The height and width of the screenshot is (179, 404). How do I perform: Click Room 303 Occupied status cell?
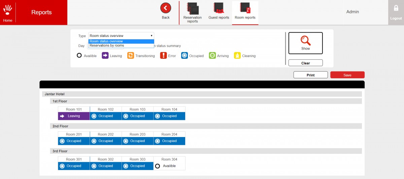137,166
